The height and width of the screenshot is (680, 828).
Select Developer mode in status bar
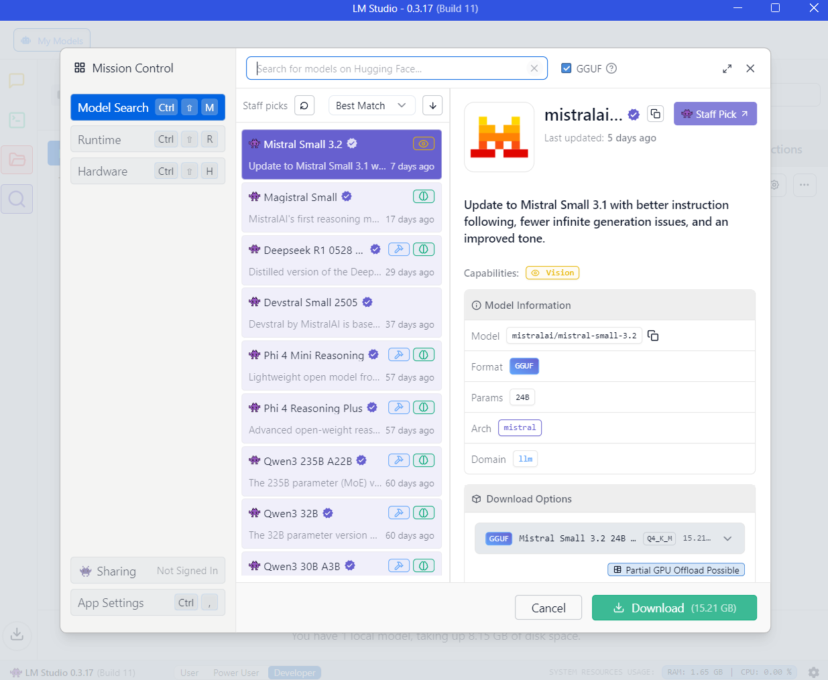pos(295,673)
